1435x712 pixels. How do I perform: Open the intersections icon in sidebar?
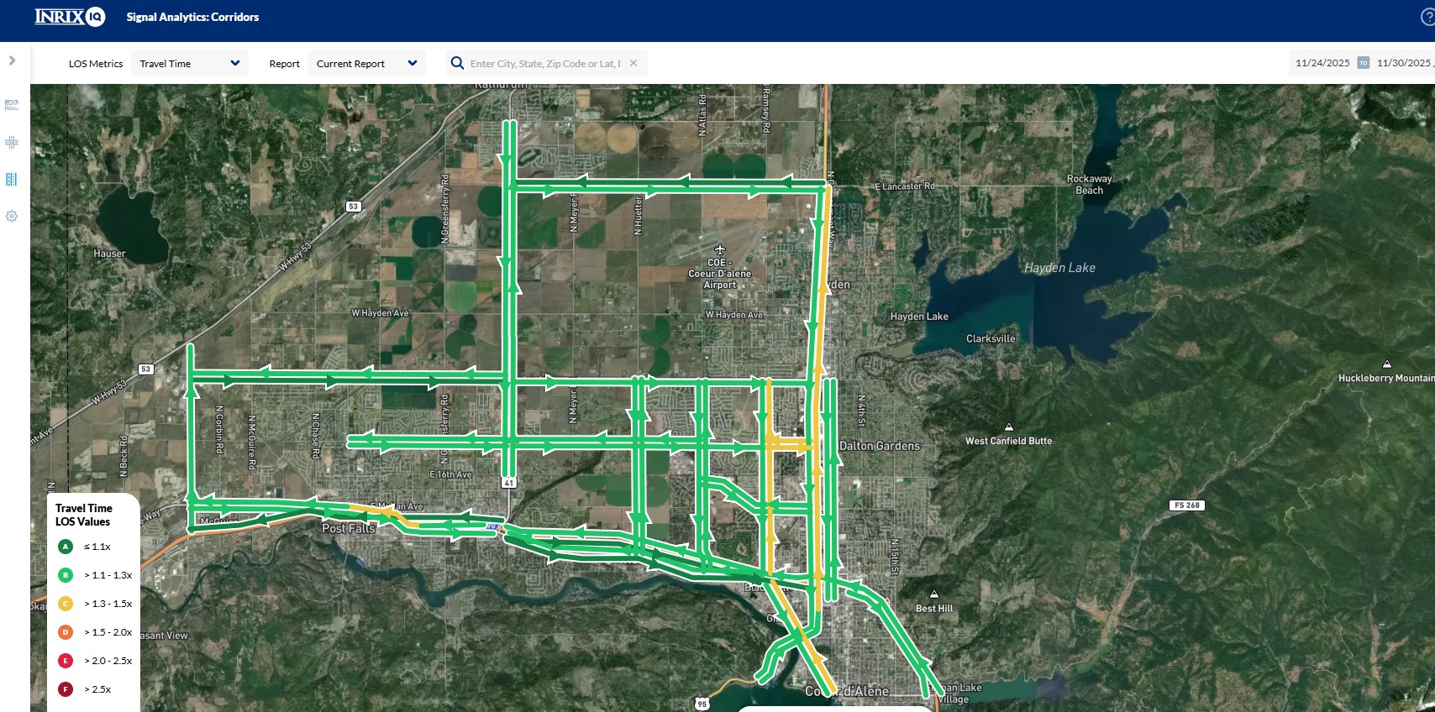pyautogui.click(x=12, y=143)
